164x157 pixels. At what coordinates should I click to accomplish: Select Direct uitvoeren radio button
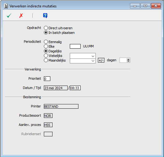[46, 28]
